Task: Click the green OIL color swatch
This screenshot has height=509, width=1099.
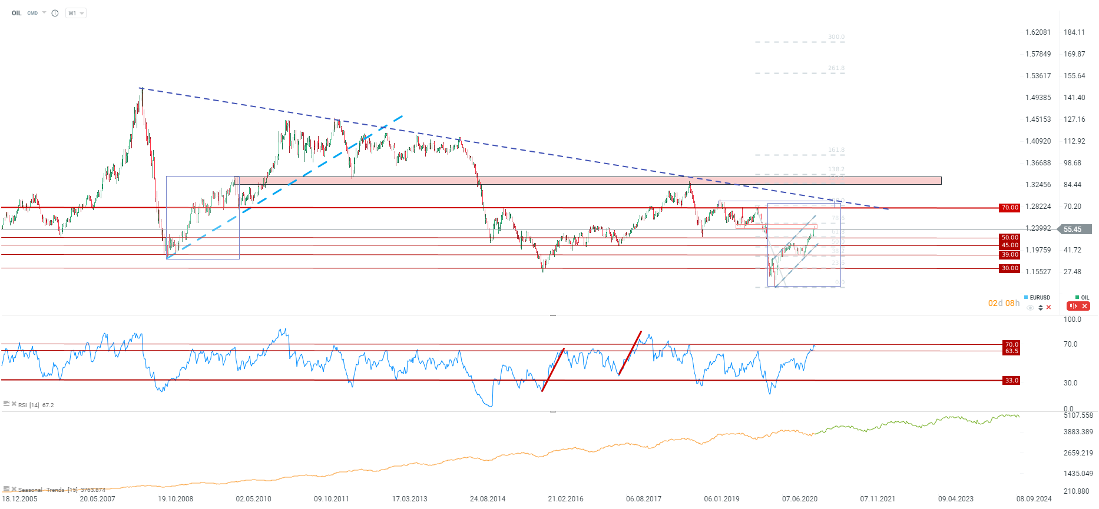Action: (x=1077, y=298)
